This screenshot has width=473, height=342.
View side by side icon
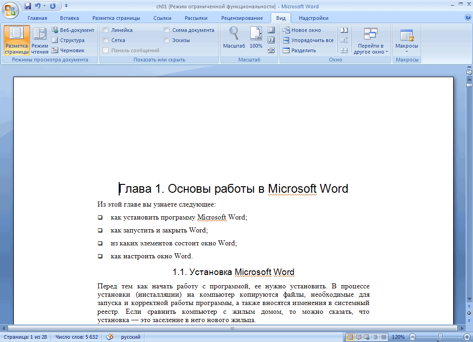click(344, 30)
